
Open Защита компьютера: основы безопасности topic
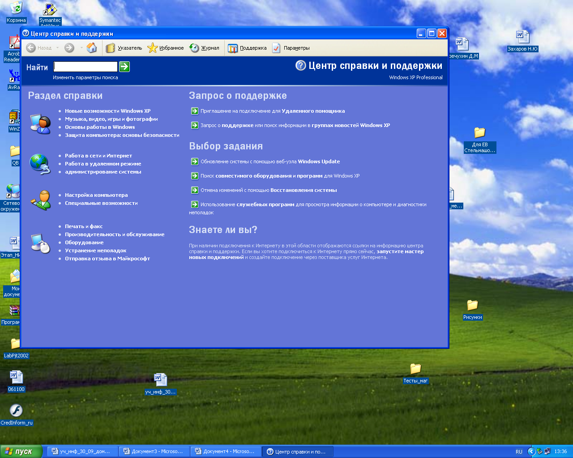(x=122, y=135)
